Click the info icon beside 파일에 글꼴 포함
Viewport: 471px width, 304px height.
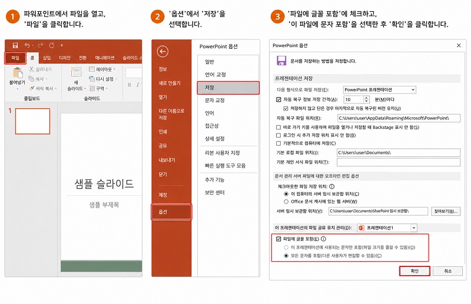click(323, 239)
